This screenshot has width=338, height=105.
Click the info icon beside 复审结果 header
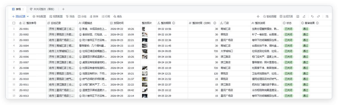tap(317, 23)
